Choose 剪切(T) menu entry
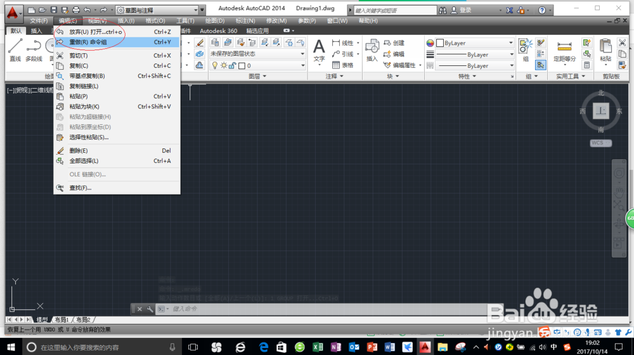The height and width of the screenshot is (355, 634). click(x=117, y=55)
